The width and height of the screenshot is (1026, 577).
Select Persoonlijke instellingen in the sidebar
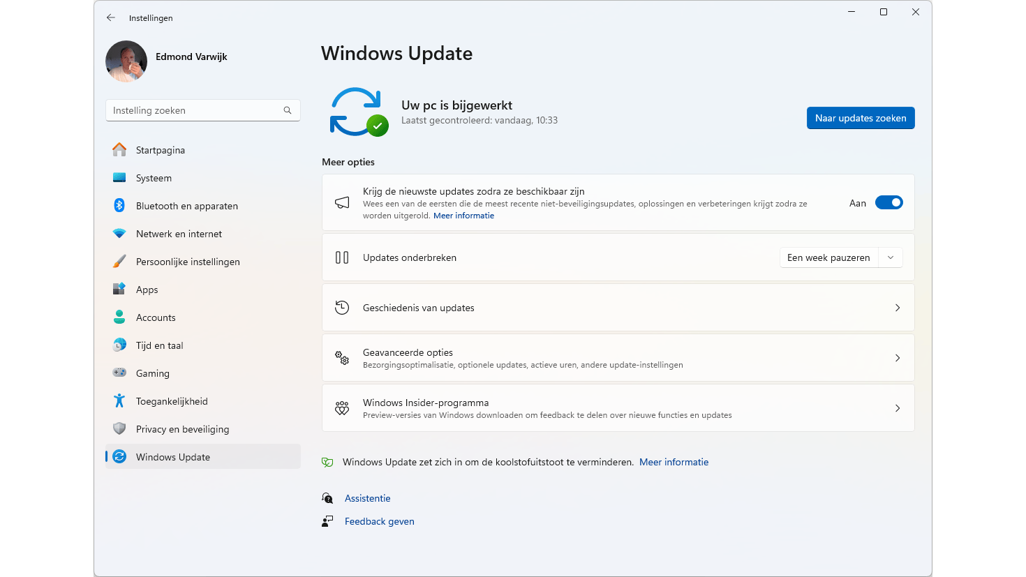188,262
